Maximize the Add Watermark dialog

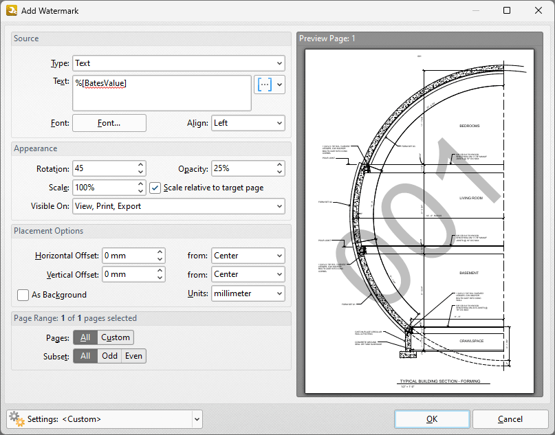tap(507, 10)
